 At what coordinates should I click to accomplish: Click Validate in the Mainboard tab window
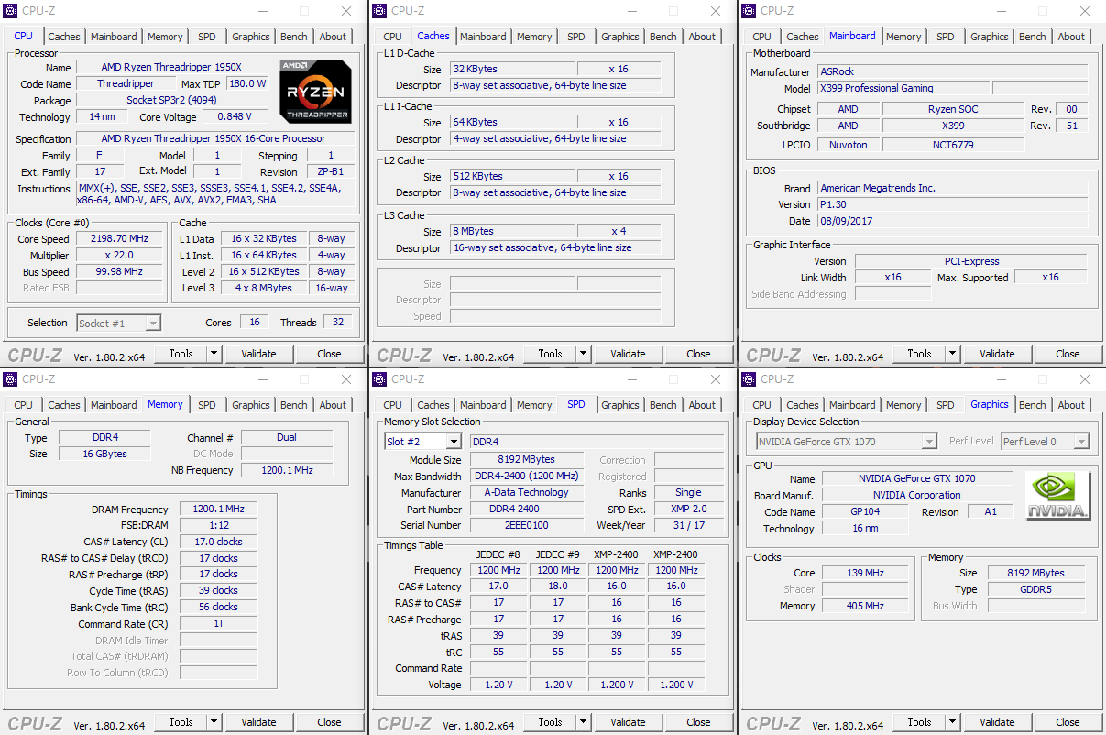997,354
